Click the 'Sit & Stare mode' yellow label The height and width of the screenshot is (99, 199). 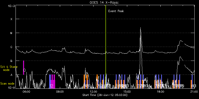9,68
